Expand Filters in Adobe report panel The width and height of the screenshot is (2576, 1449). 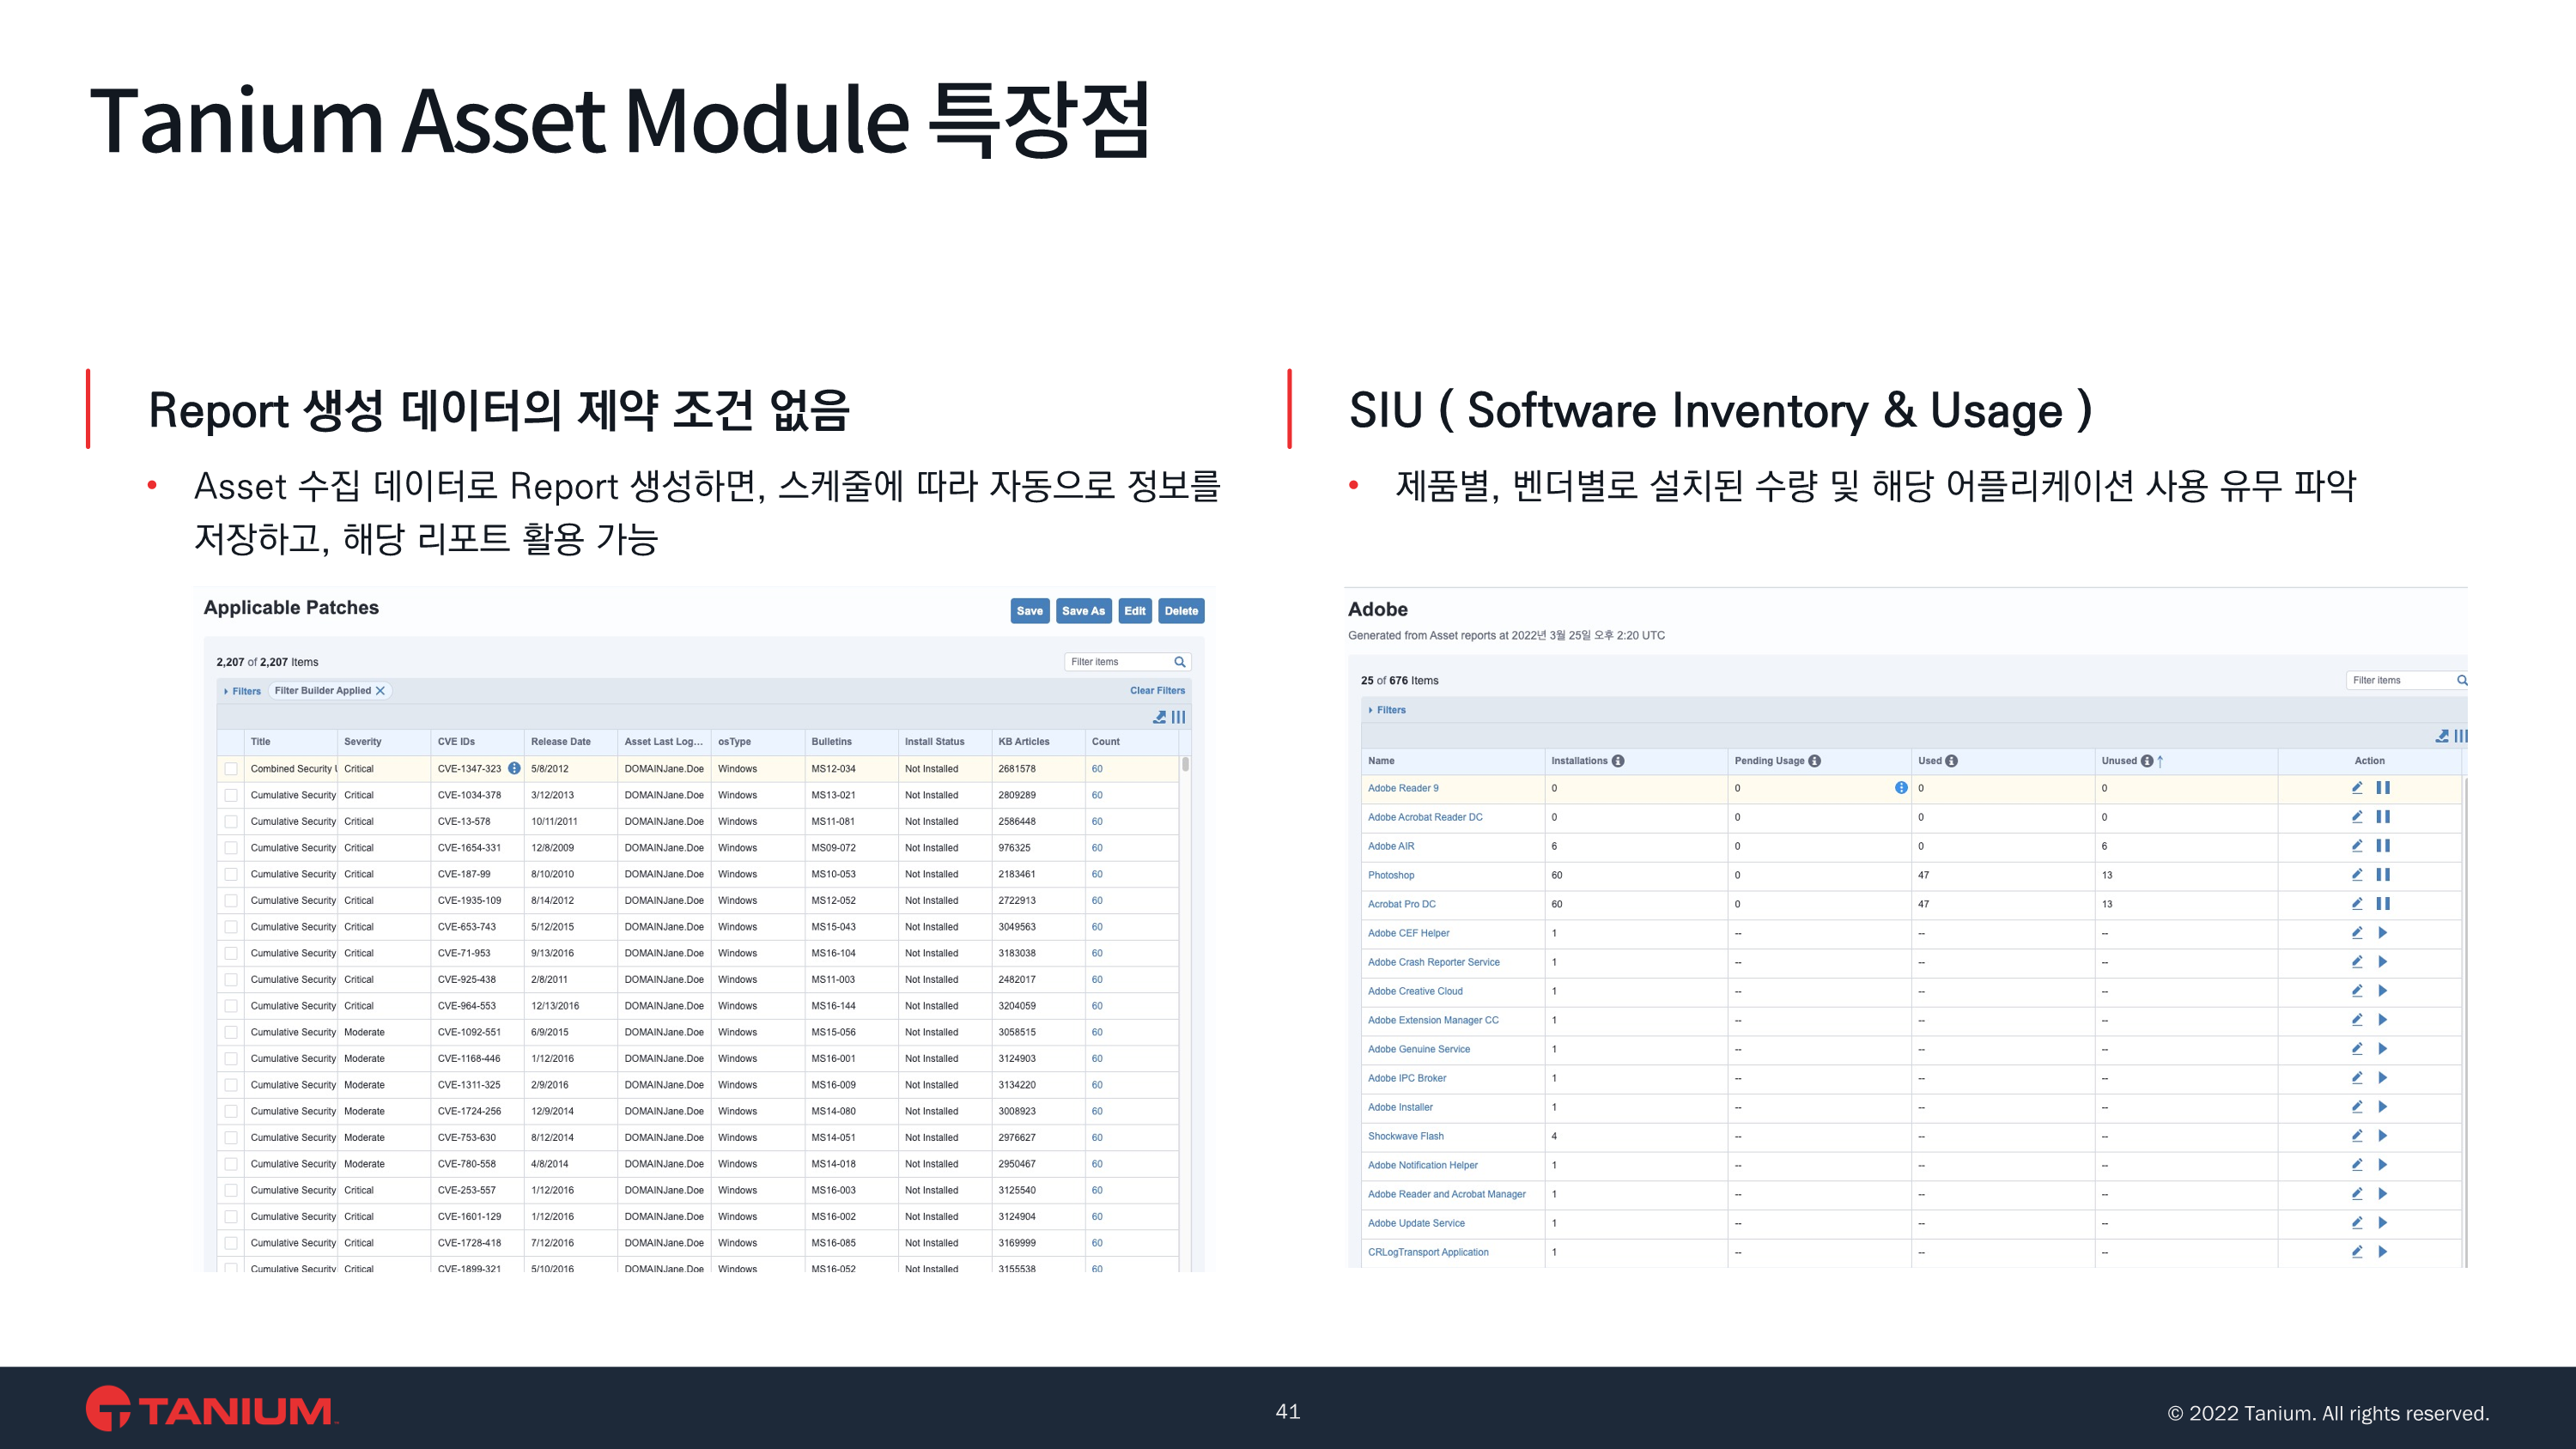coord(1387,710)
